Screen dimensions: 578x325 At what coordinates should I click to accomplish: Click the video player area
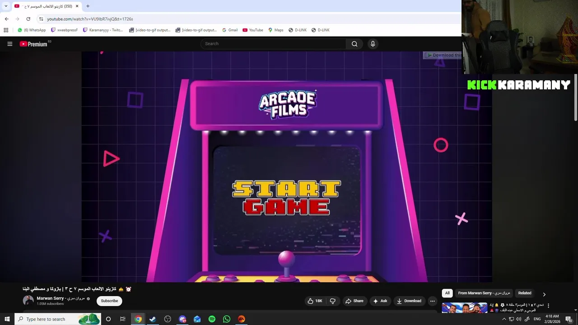[x=287, y=167]
